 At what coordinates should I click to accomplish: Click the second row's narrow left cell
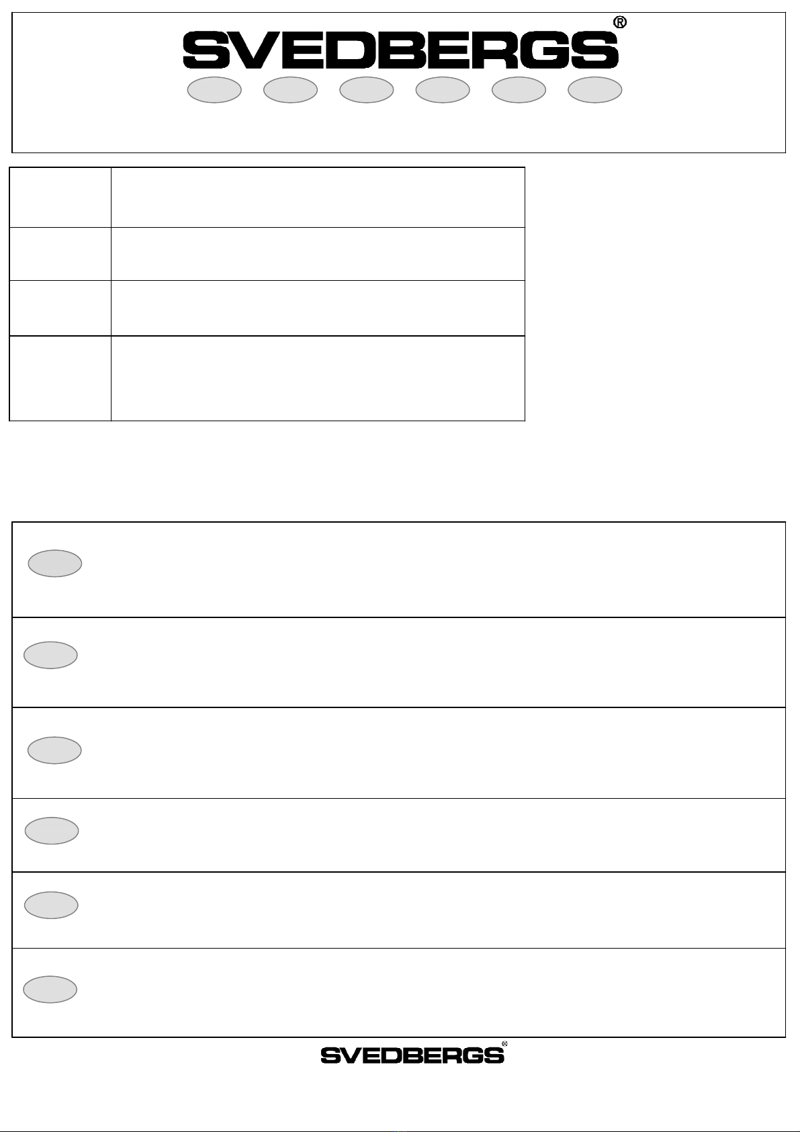click(x=60, y=254)
